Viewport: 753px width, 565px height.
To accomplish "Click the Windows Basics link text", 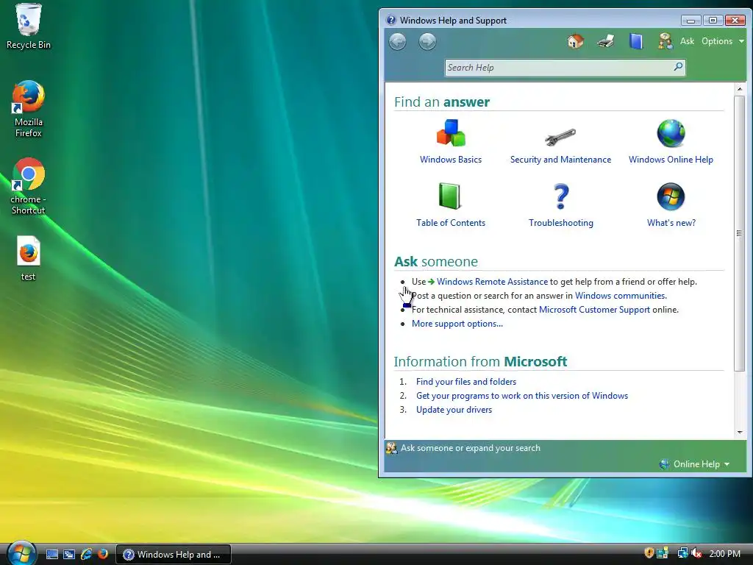I will tap(451, 160).
